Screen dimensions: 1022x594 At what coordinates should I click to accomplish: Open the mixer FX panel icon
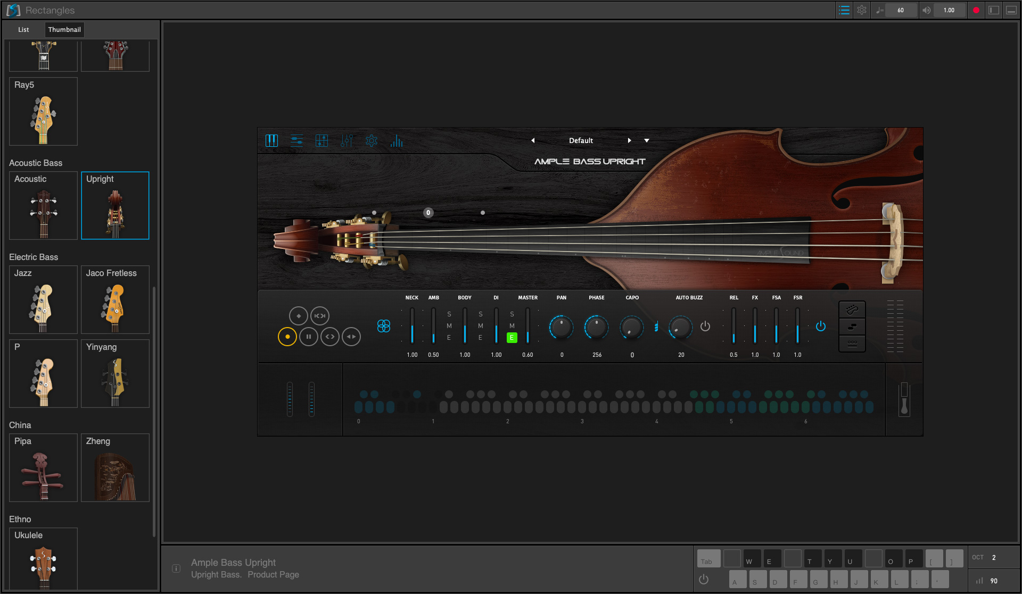tap(347, 140)
